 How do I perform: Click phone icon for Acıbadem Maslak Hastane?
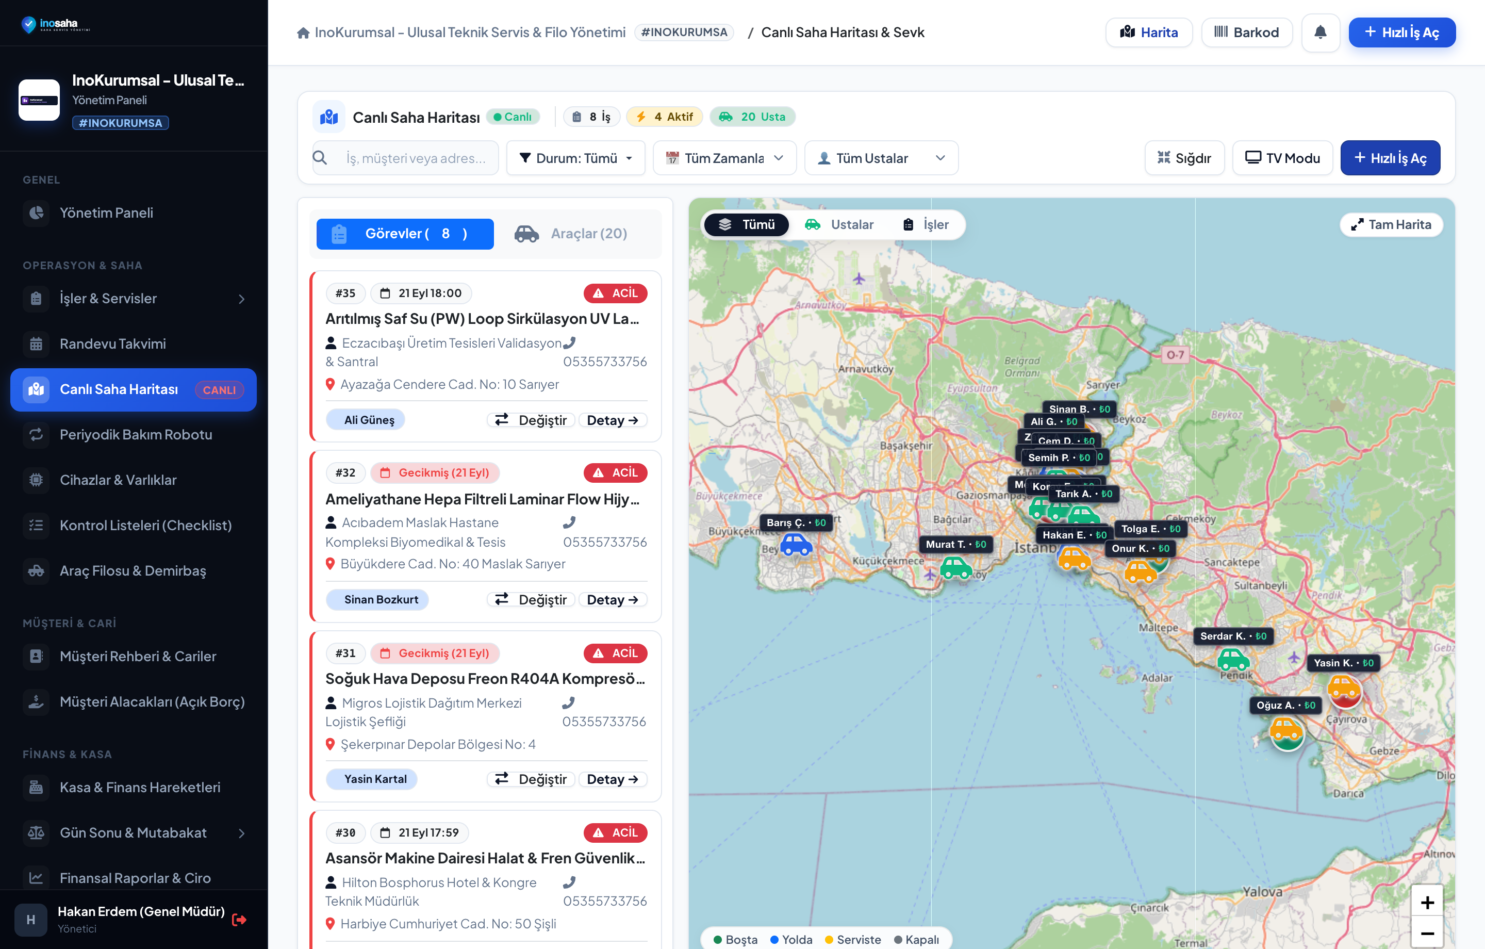[569, 522]
